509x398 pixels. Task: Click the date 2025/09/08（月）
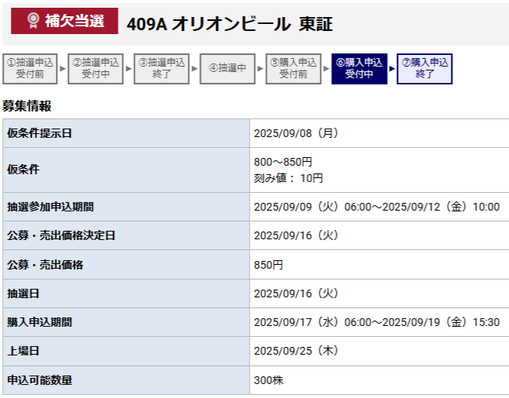[296, 133]
